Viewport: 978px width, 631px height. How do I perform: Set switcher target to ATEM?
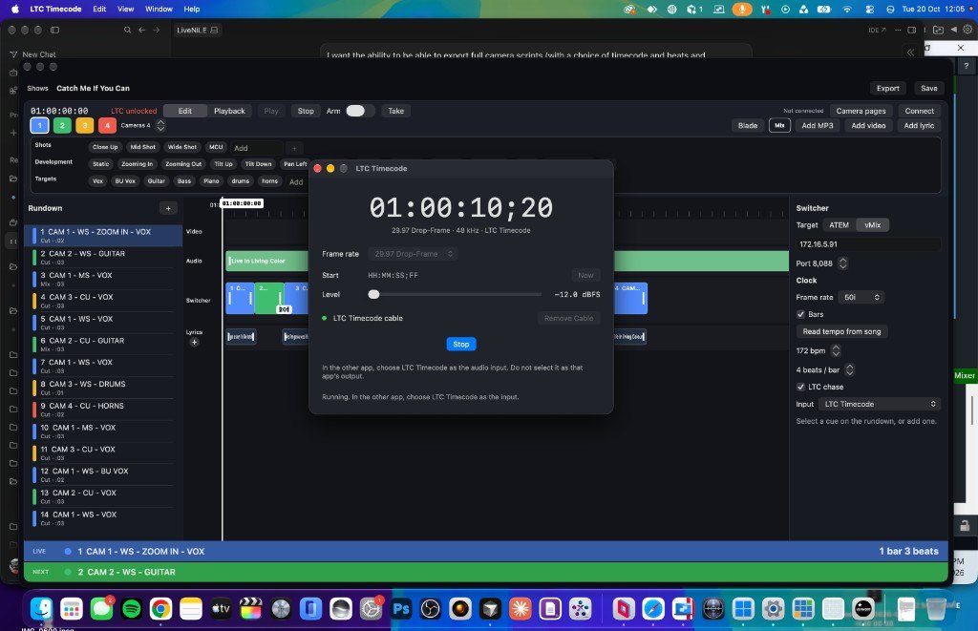[839, 225]
